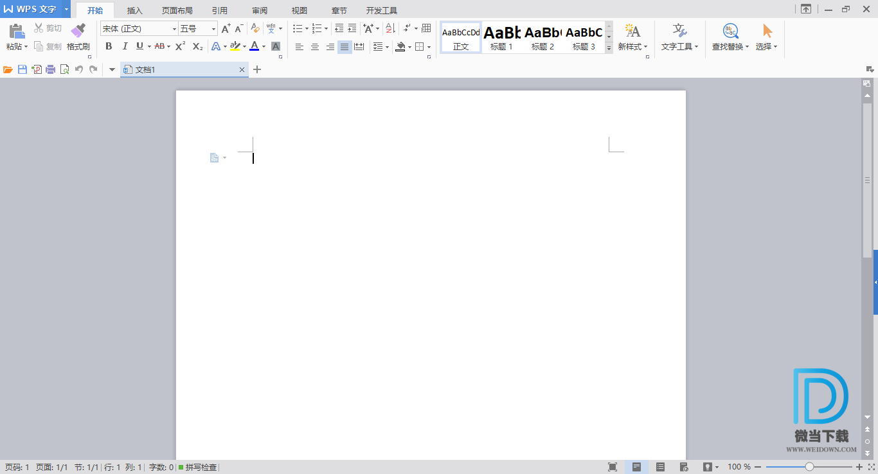878x474 pixels.
Task: Center align the text
Action: pos(315,46)
